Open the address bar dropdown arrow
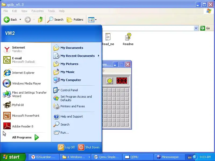 coord(196,28)
